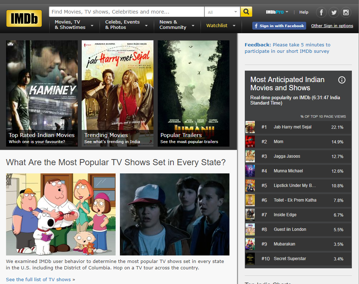This screenshot has width=359, height=284.
Task: Open the IMDb survey Feedback link
Action: [287, 48]
